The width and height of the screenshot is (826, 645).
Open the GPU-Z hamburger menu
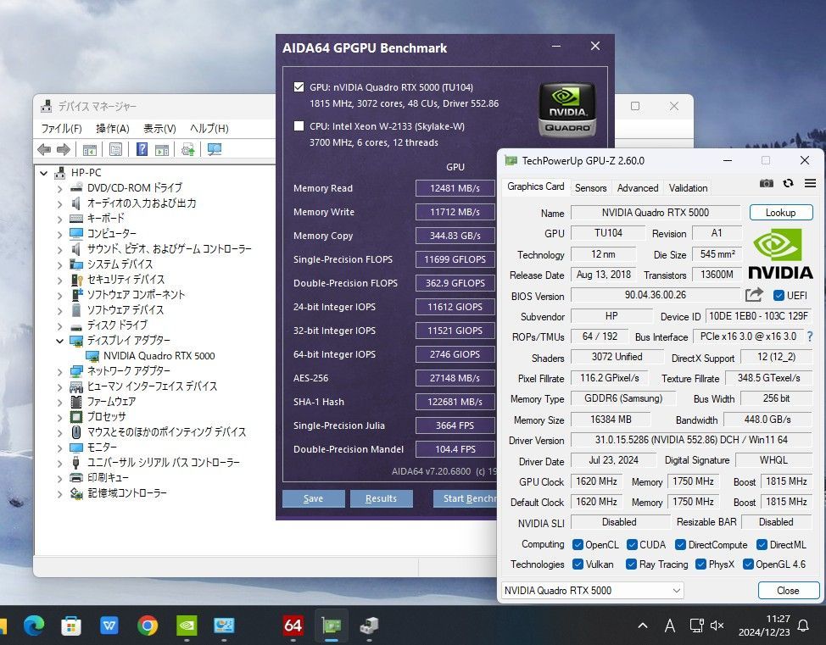pyautogui.click(x=810, y=183)
